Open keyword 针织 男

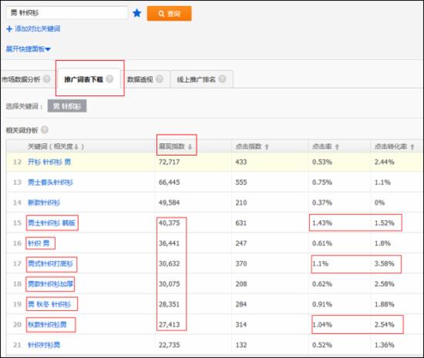coord(39,243)
